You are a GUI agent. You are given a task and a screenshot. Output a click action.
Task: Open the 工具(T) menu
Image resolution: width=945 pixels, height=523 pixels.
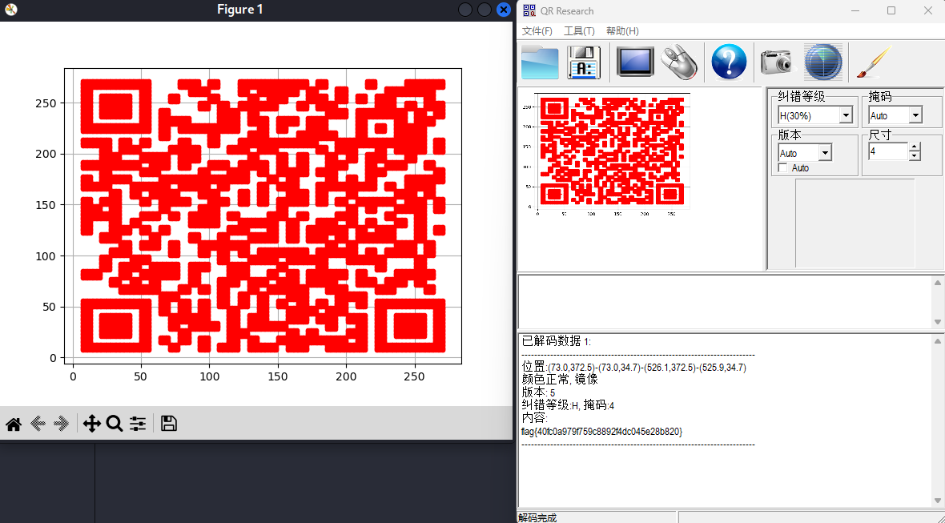pyautogui.click(x=579, y=31)
